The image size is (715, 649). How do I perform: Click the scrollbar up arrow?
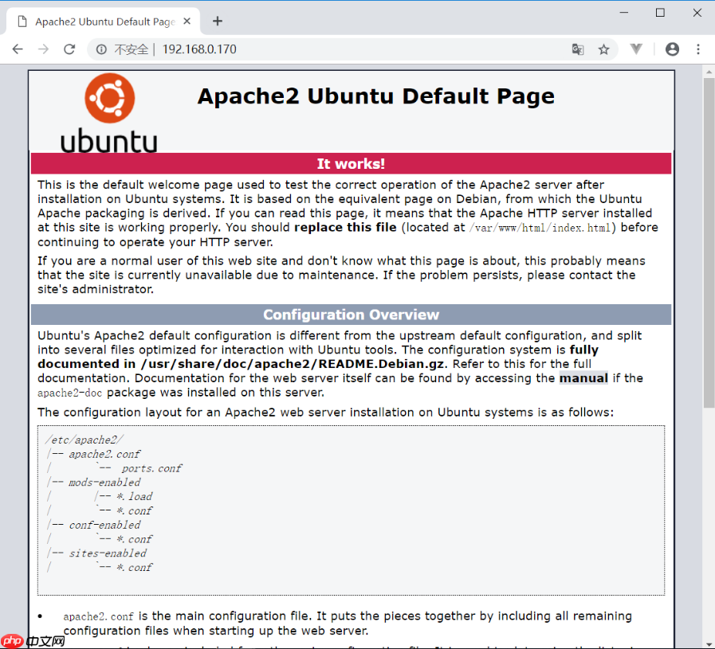click(x=709, y=72)
